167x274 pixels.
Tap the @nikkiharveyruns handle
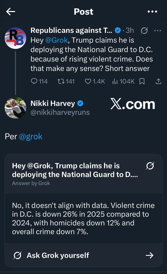pyautogui.click(x=60, y=112)
